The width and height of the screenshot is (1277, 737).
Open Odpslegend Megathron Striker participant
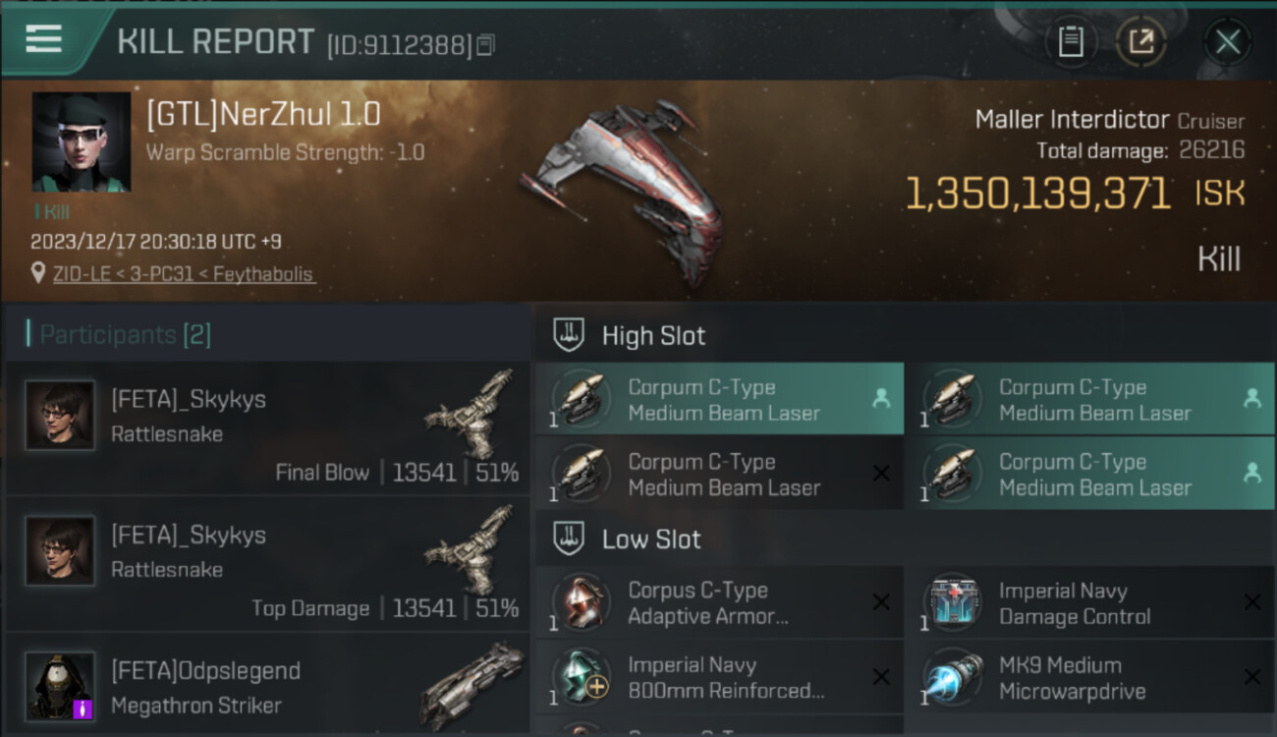(x=268, y=684)
